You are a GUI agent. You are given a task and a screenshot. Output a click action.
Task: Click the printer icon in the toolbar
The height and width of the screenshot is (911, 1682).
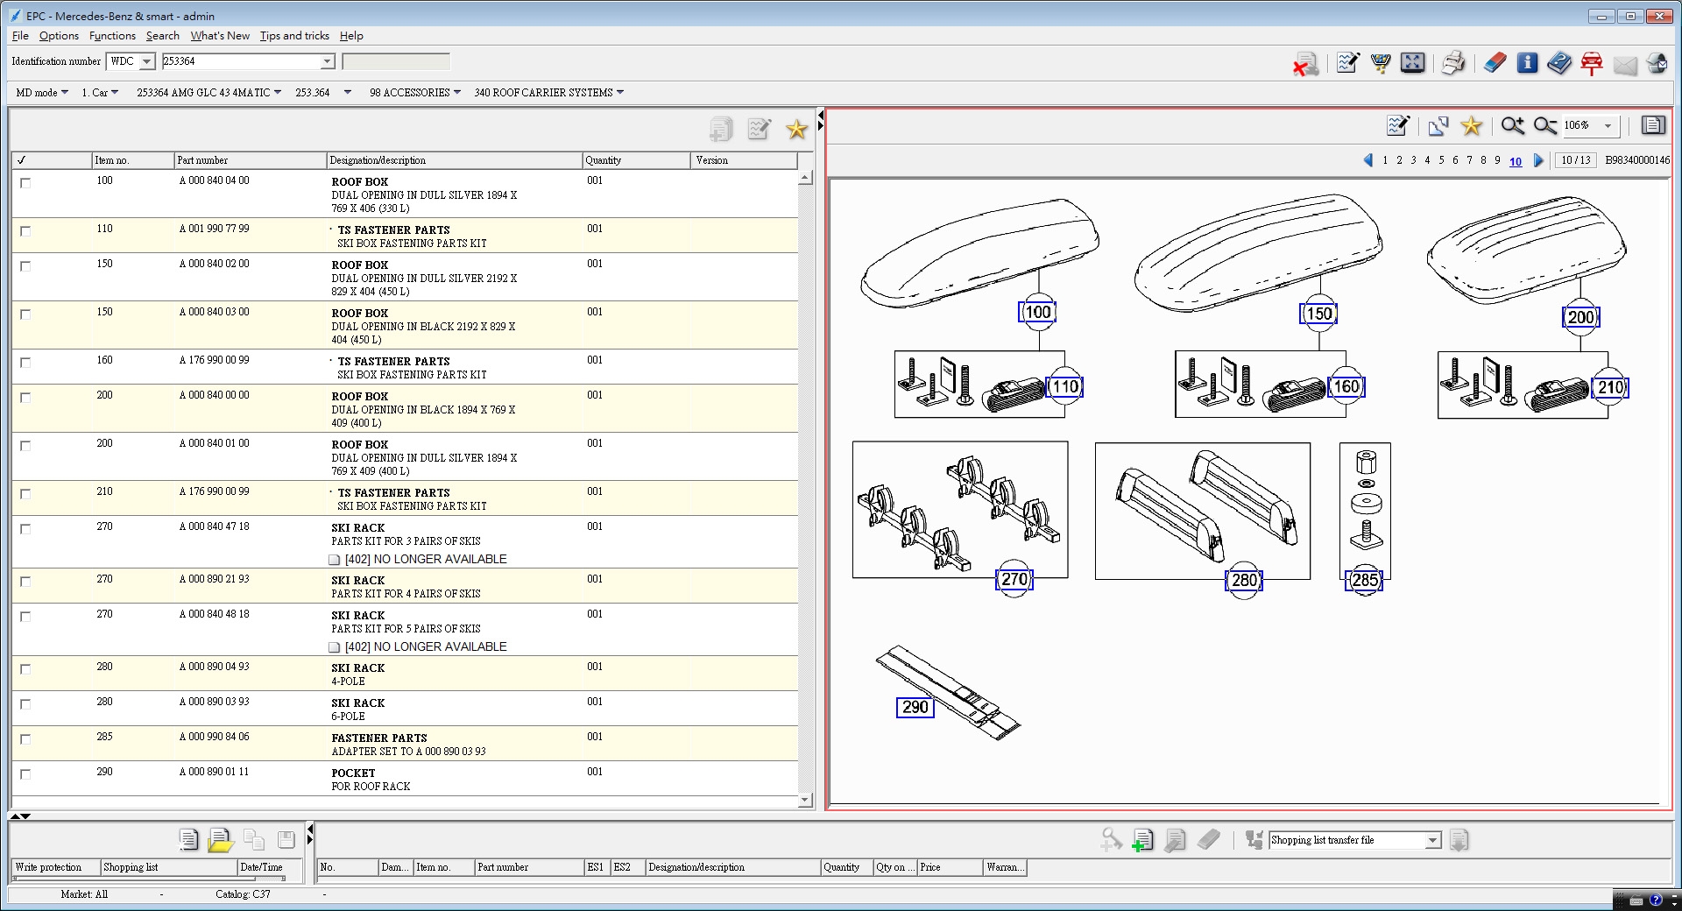(1452, 63)
